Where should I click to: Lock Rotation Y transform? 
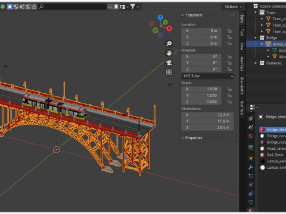[229, 63]
